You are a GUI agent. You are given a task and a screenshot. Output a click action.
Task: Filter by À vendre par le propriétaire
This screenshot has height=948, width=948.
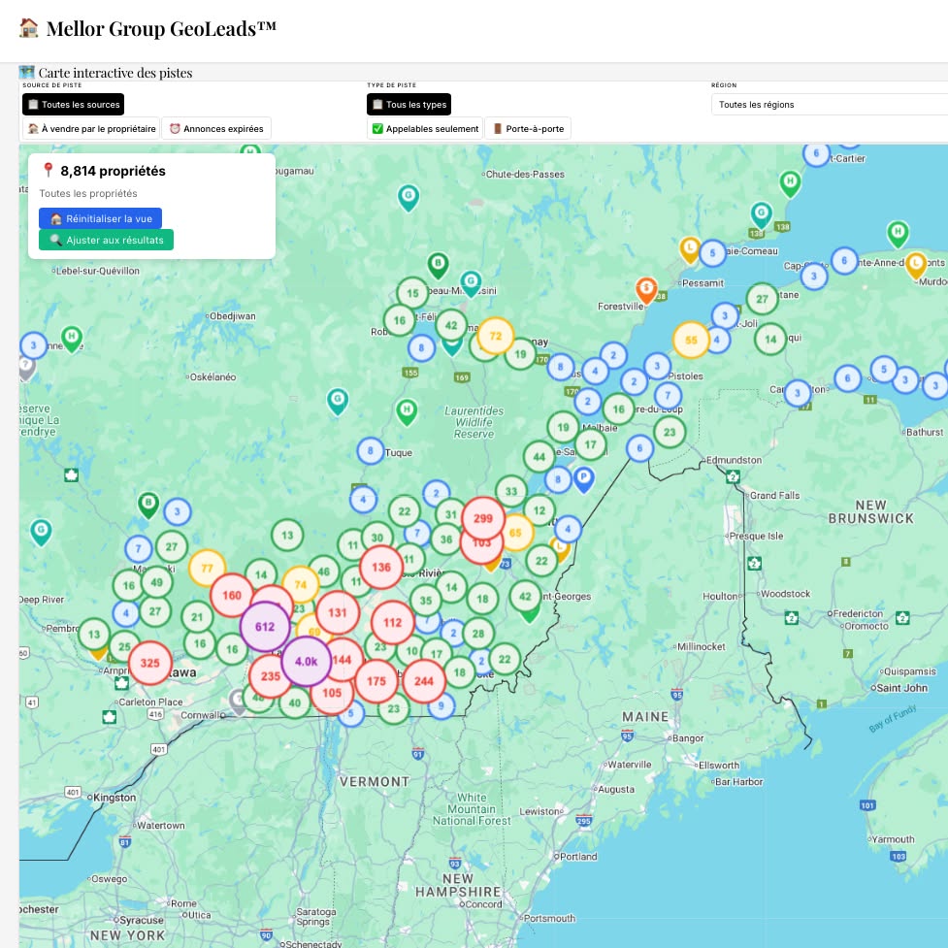pos(92,128)
